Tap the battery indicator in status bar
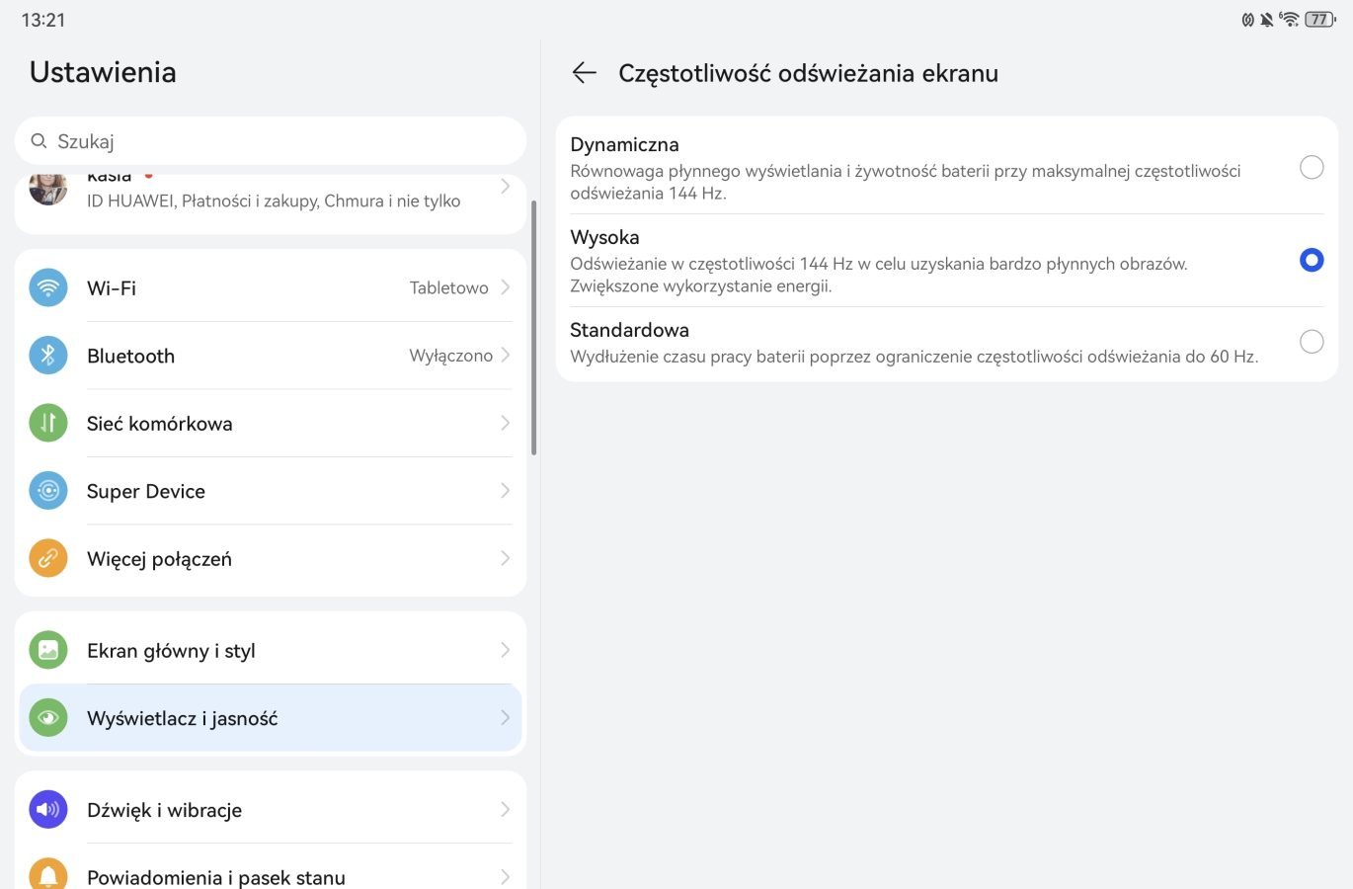 pyautogui.click(x=1319, y=19)
